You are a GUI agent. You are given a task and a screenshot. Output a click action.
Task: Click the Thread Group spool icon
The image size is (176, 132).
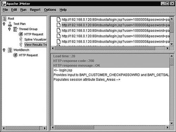(15, 29)
